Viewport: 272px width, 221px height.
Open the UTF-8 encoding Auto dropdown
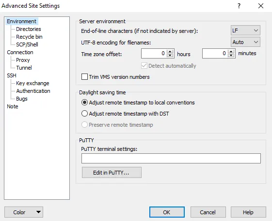245,42
